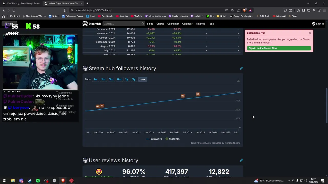Open the Sales menu in SteamDB
The image size is (328, 184).
click(150, 24)
